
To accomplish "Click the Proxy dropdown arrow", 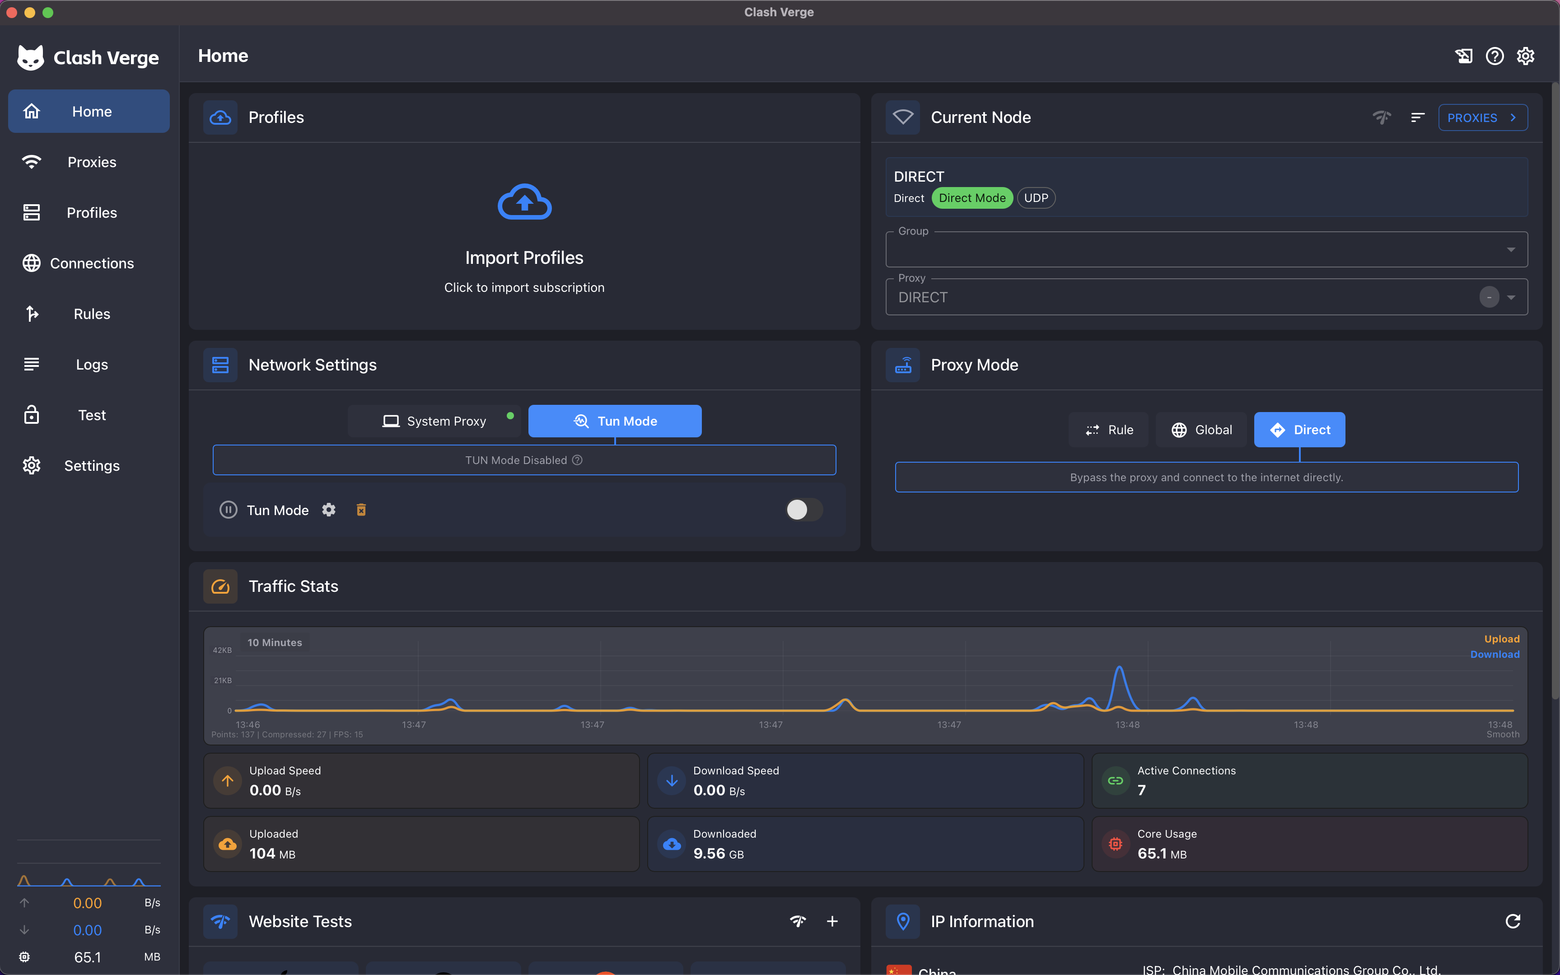I will click(x=1511, y=297).
